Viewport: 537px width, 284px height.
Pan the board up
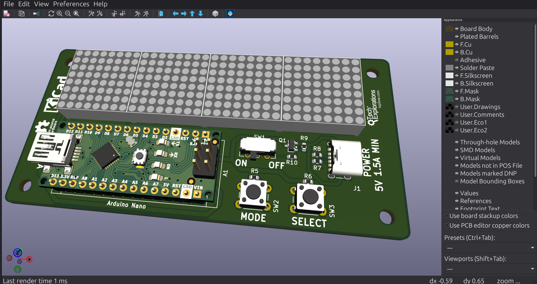(192, 14)
